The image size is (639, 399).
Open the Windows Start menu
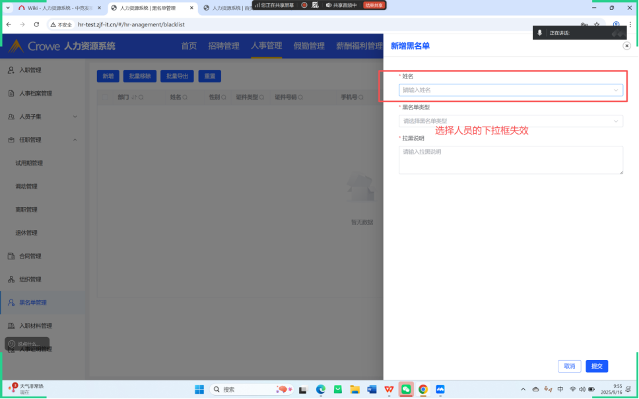pyautogui.click(x=199, y=389)
